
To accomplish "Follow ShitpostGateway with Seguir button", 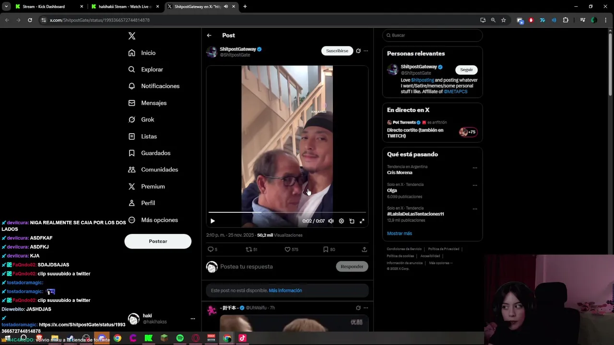I will tap(467, 70).
